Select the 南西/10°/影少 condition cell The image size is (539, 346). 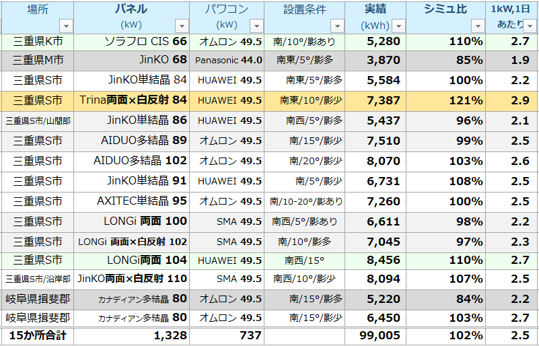tap(305, 279)
